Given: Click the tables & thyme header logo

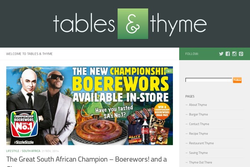Looking at the screenshot, I should click(x=130, y=24).
